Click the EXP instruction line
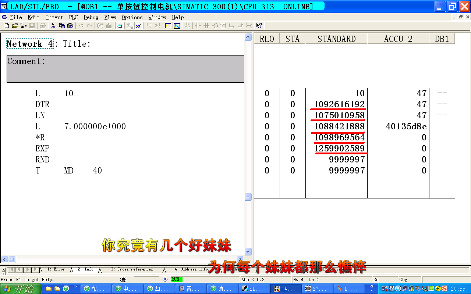 tap(42, 148)
